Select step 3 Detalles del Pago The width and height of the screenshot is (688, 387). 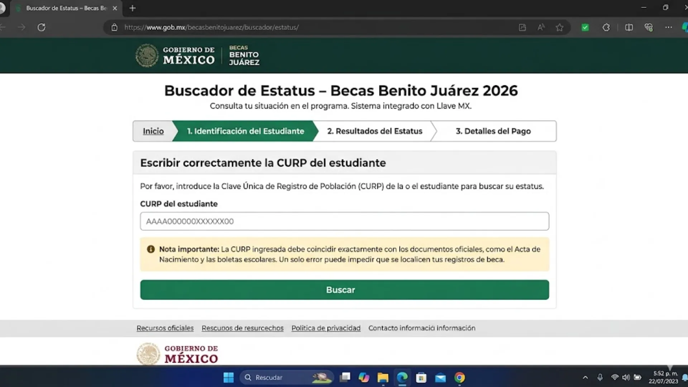point(493,131)
